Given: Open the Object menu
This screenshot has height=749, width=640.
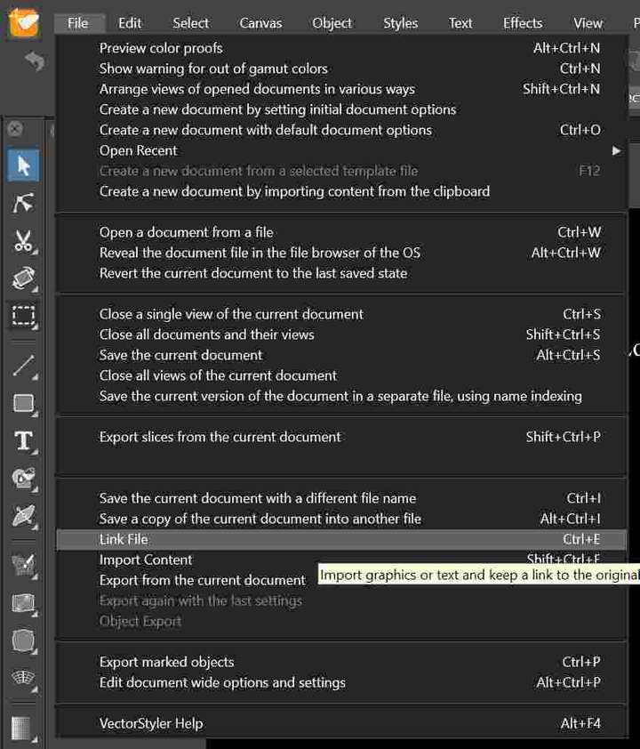Looking at the screenshot, I should point(332,23).
